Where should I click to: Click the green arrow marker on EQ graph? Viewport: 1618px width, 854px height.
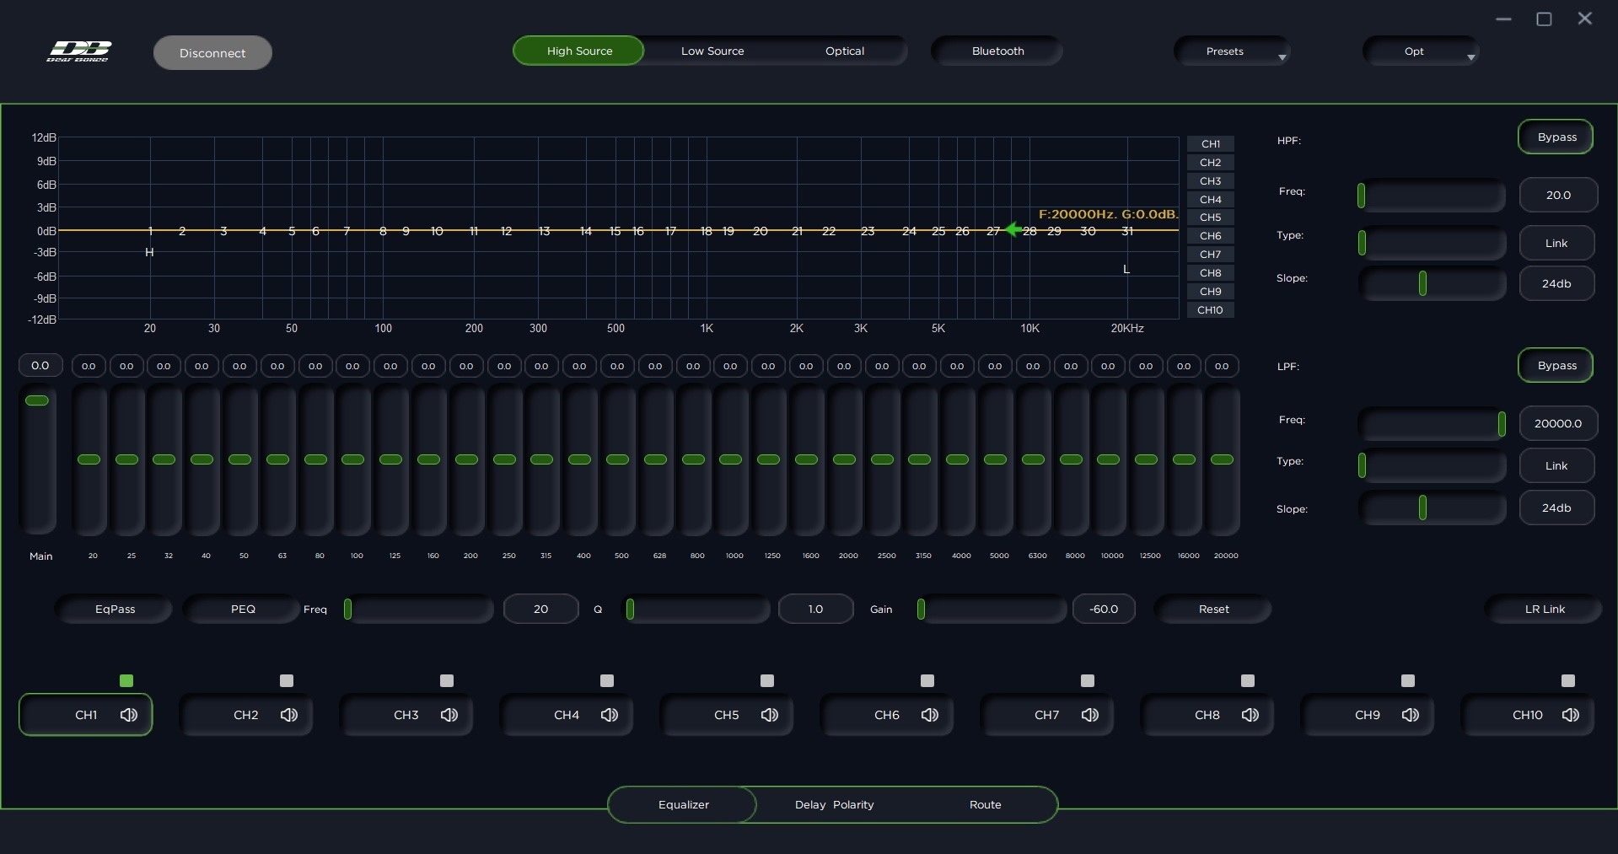coord(1013,229)
